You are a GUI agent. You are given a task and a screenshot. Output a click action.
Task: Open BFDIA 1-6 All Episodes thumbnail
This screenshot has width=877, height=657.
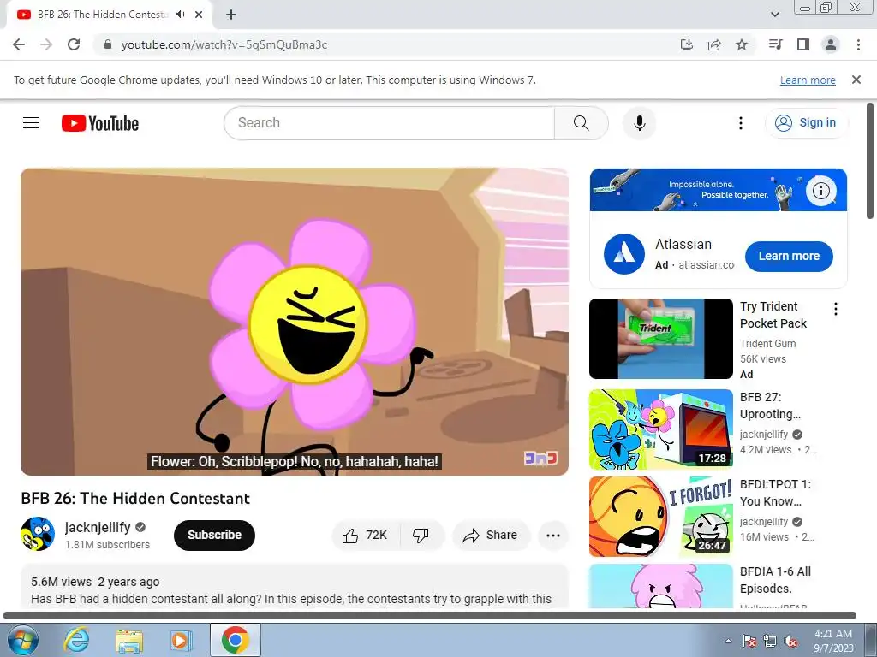coord(660,585)
